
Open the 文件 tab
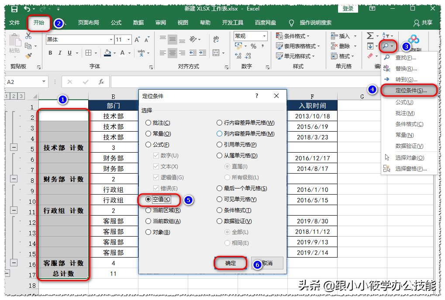coord(14,23)
